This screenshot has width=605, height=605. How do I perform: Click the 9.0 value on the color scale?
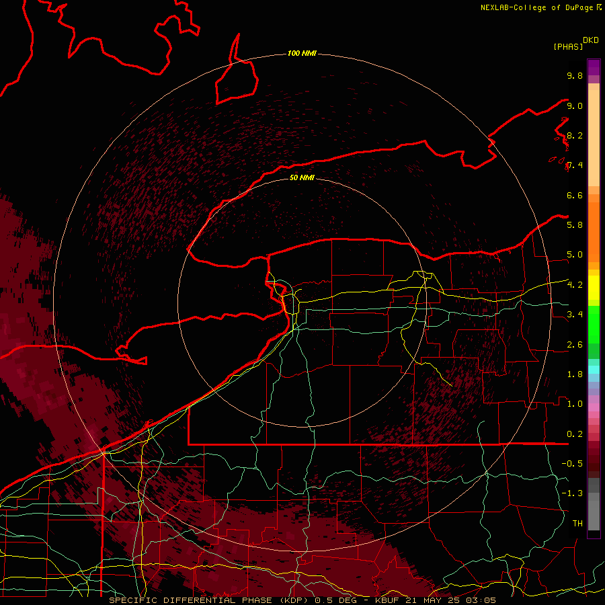coord(575,106)
